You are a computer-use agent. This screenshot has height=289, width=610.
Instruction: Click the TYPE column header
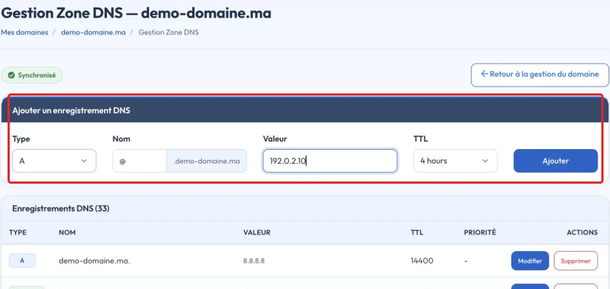tap(18, 232)
